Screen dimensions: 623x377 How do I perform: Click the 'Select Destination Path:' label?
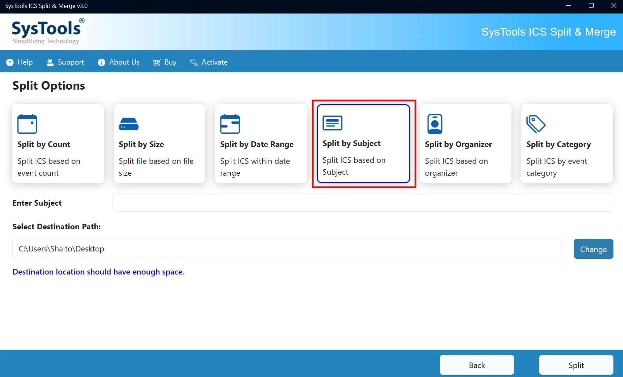point(56,227)
